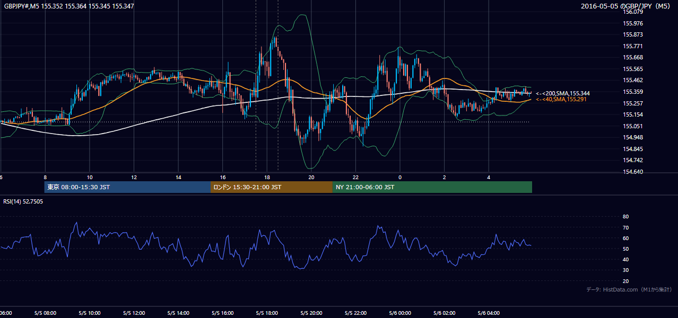Click bottom date label 5/5 18:00

[267, 313]
